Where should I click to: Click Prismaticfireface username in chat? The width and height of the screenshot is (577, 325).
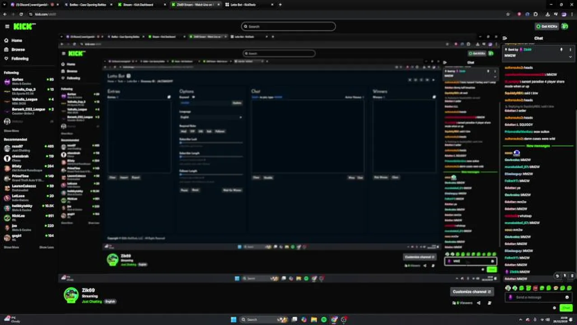pyautogui.click(x=518, y=132)
